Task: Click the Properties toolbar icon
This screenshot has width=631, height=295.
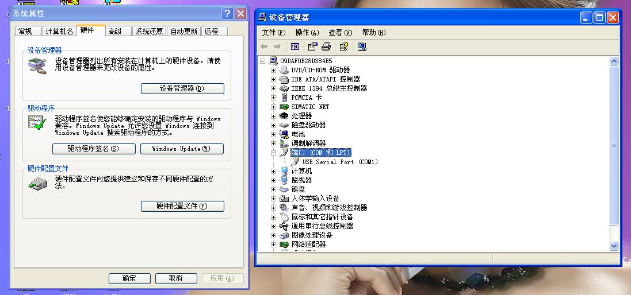Action: (313, 46)
